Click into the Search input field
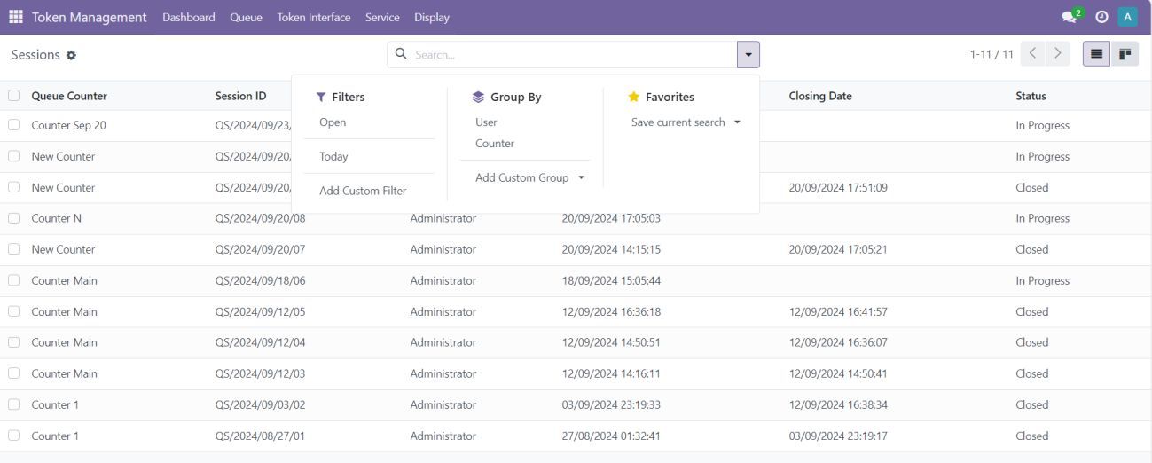This screenshot has height=463, width=1152. pos(568,55)
